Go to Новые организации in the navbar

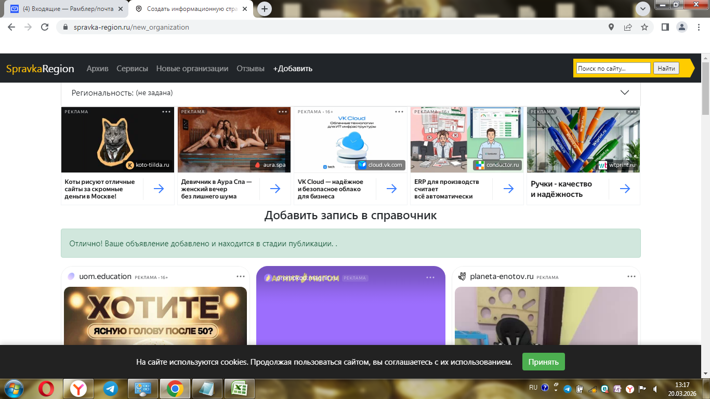tap(192, 69)
